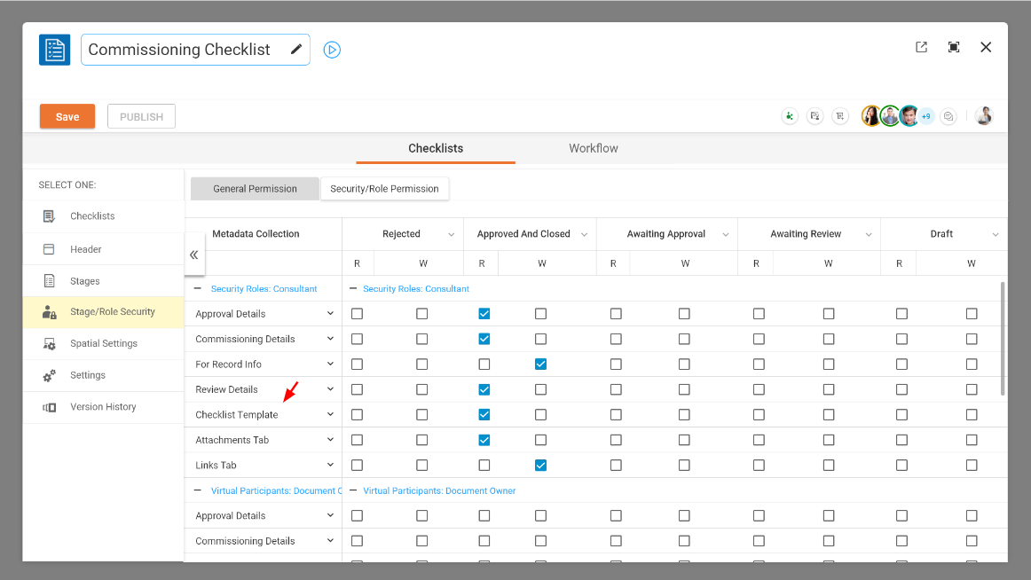
Task: Select Version History in the sidebar
Action: point(103,407)
